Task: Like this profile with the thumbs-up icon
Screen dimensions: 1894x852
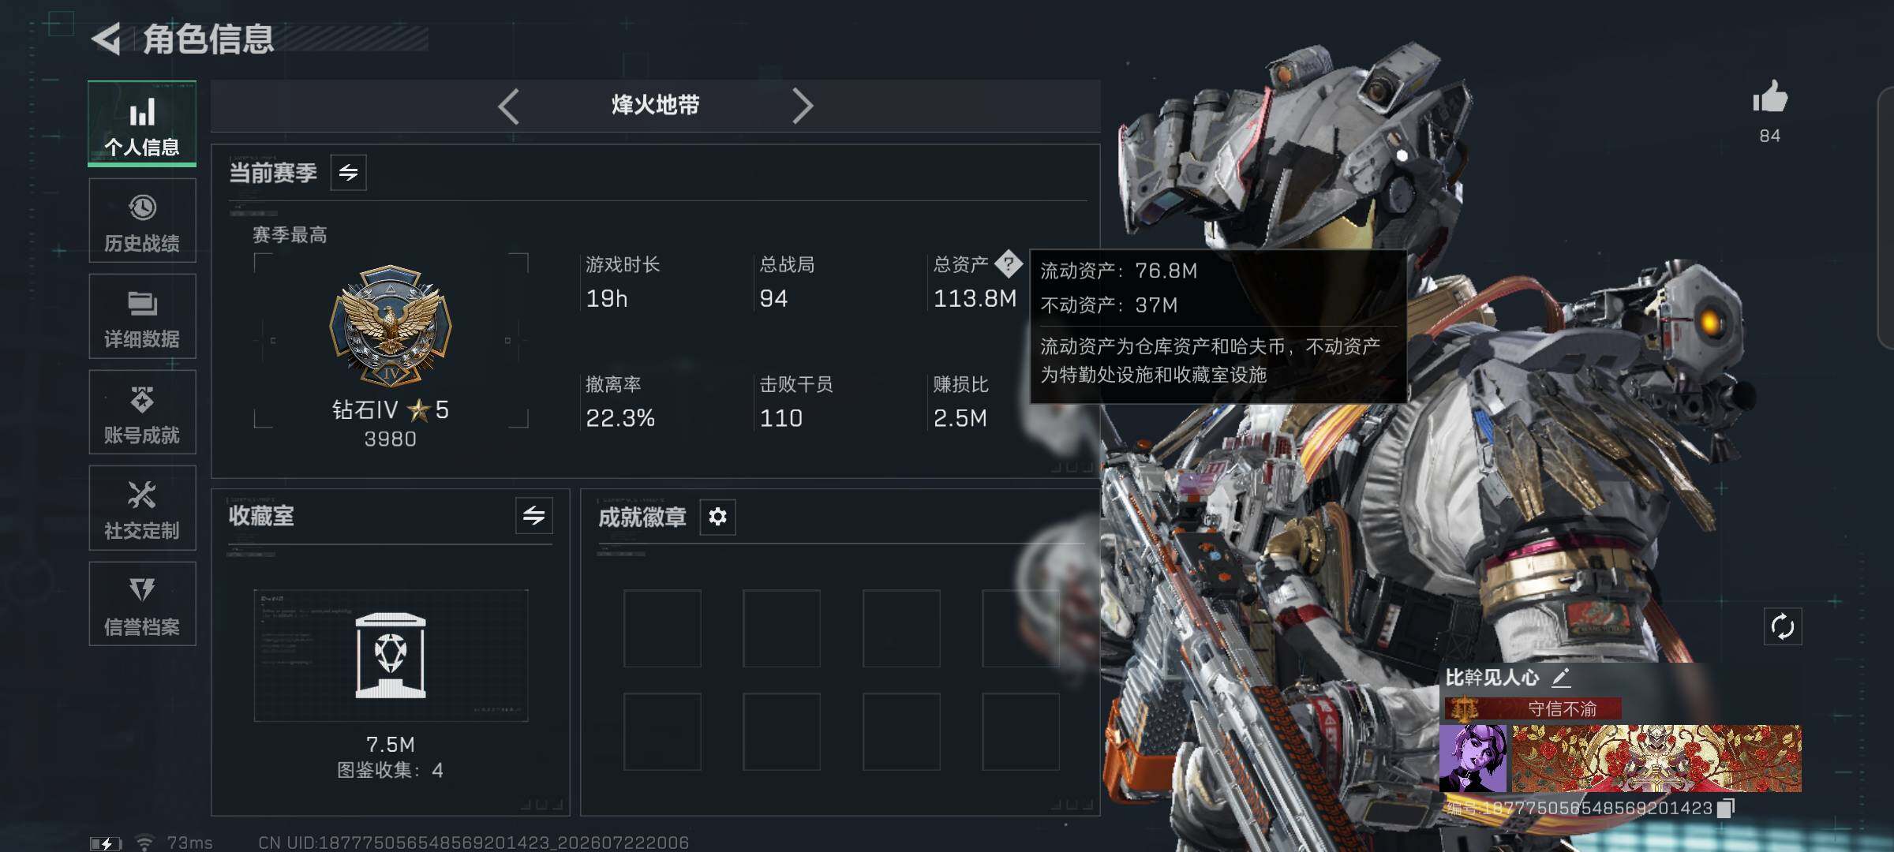Action: pyautogui.click(x=1769, y=98)
